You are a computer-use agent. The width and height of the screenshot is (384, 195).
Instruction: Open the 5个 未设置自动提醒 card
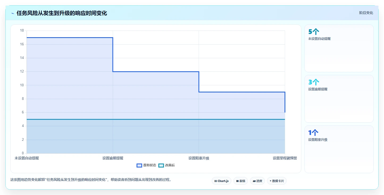(x=339, y=48)
